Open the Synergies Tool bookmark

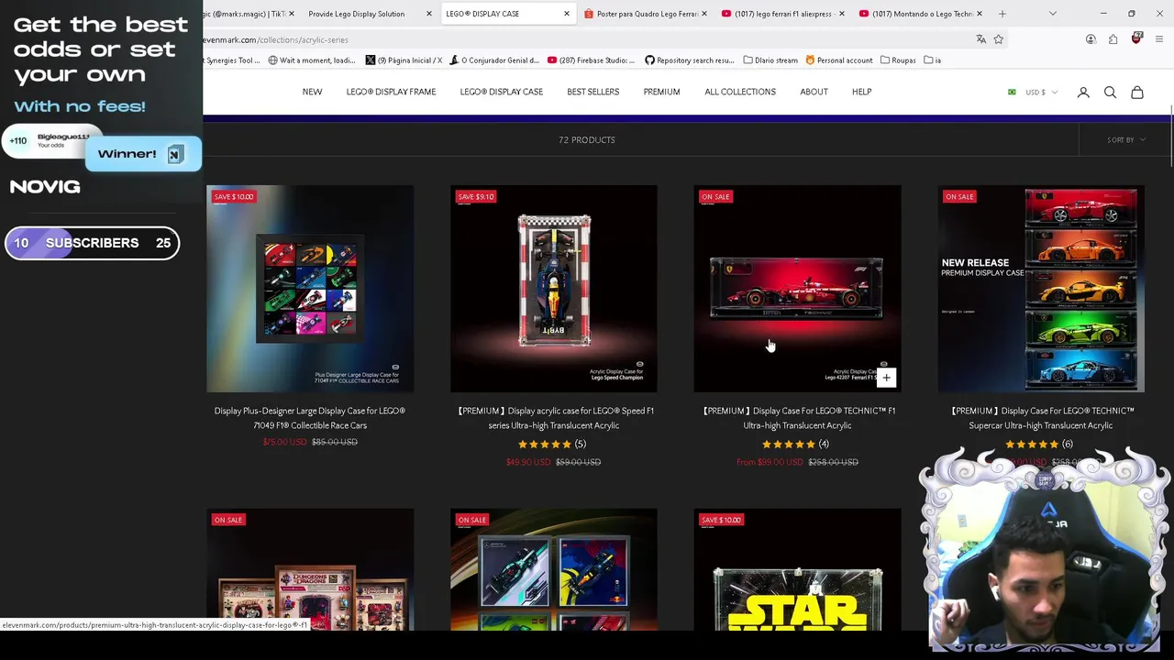232,60
